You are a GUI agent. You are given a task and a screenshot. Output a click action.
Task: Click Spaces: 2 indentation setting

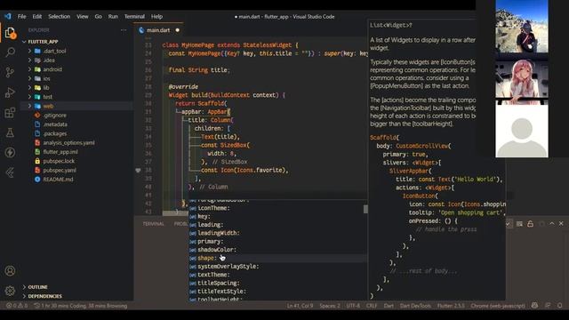point(330,306)
